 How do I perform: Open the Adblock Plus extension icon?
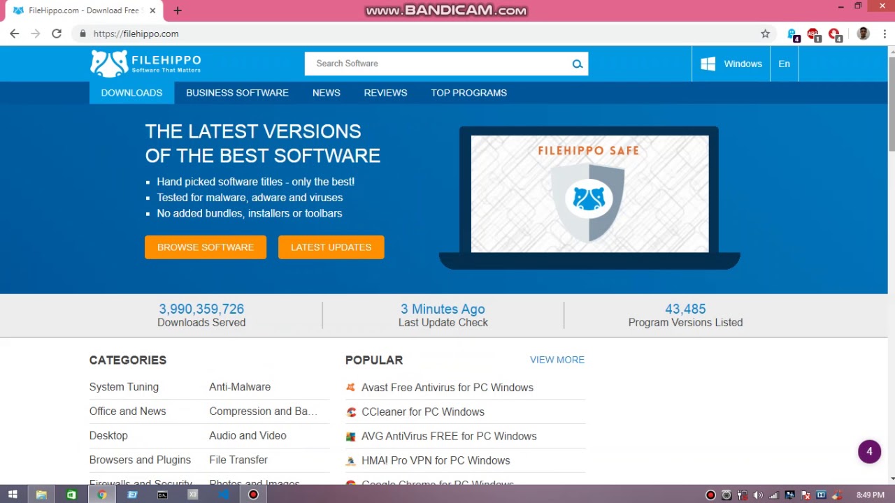click(x=813, y=34)
